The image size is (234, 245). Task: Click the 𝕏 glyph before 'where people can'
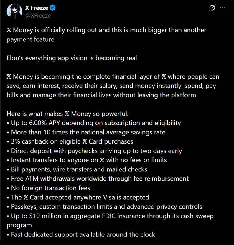164,77
